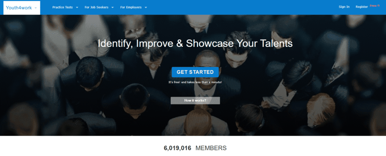This screenshot has height=156, width=386.
Task: Go to the Sign In page
Action: coord(344,7)
